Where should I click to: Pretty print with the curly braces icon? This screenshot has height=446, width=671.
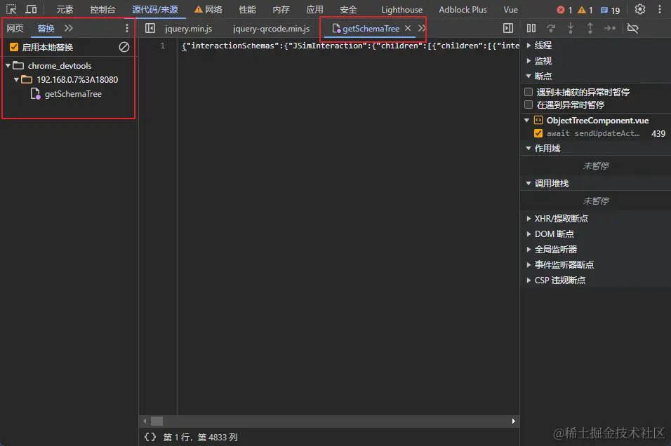pos(150,437)
